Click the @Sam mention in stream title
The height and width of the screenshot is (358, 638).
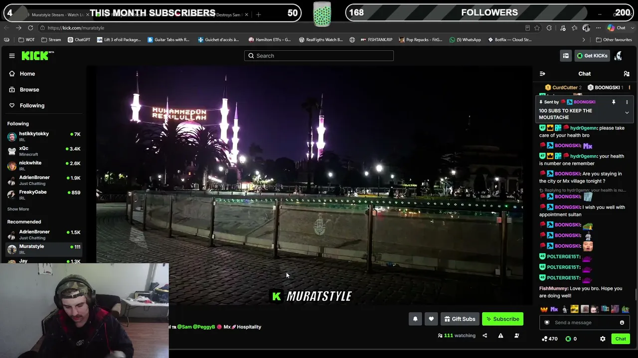[x=184, y=327]
